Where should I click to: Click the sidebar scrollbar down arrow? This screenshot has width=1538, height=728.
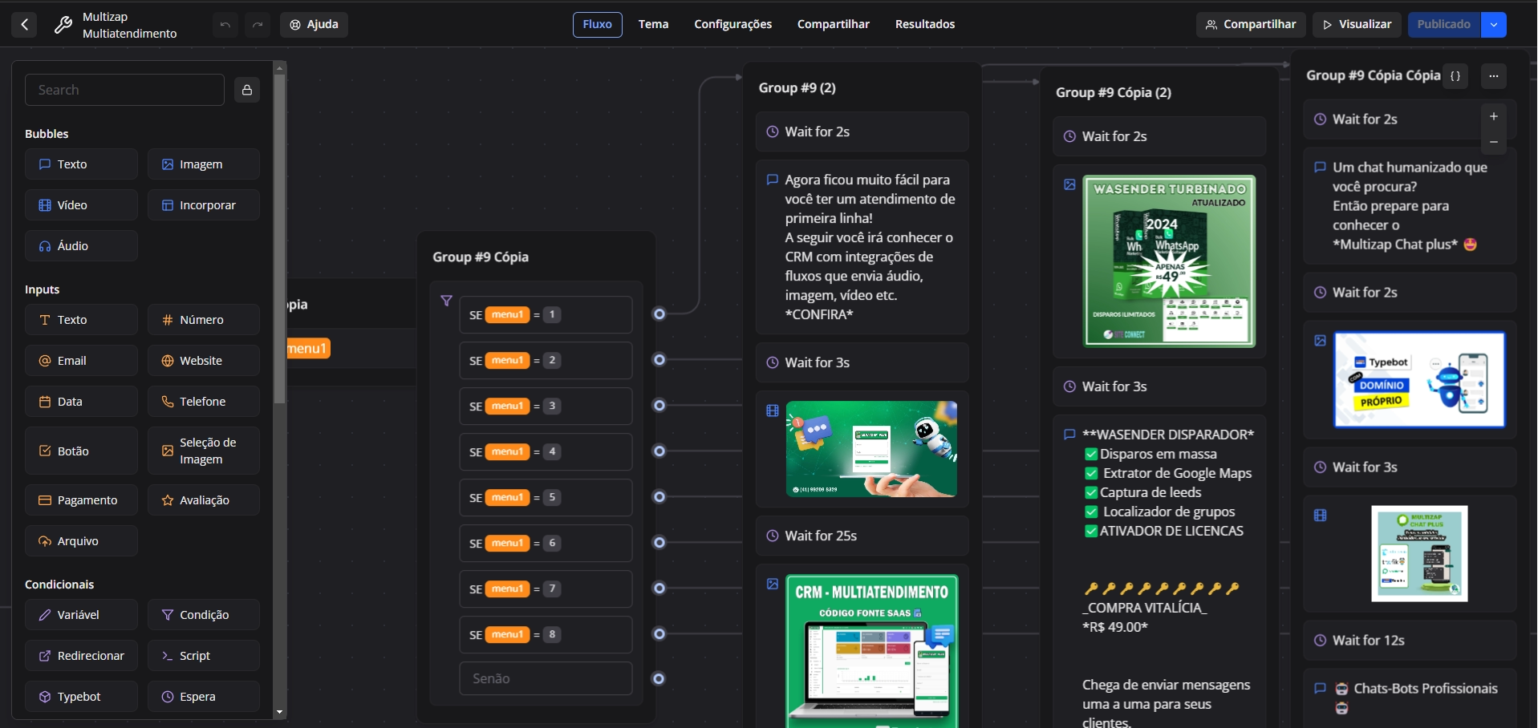(279, 712)
